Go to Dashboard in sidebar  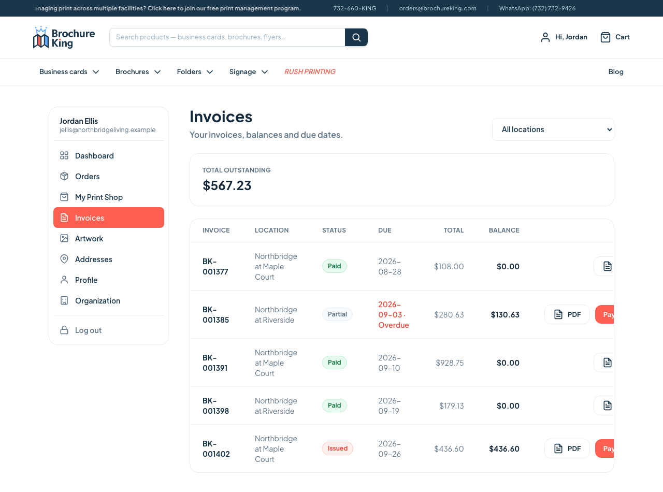click(109, 155)
